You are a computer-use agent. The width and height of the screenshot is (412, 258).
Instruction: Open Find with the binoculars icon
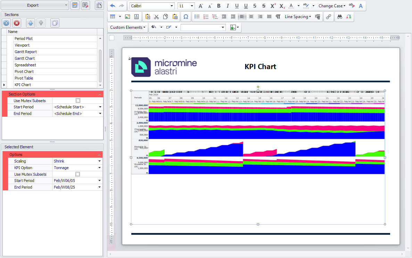[340, 17]
